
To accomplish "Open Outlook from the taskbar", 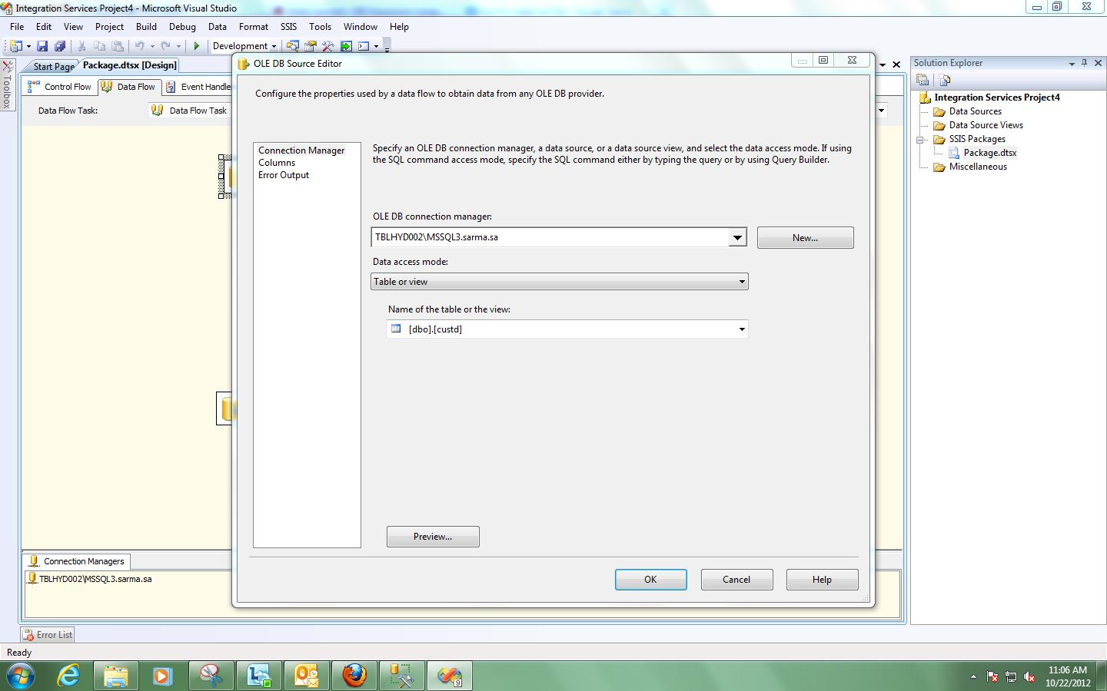I will [x=307, y=676].
